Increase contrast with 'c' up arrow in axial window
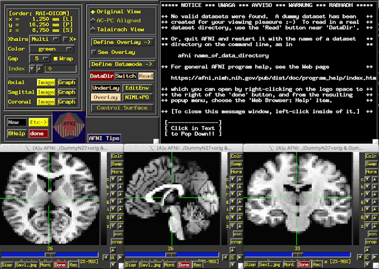 coord(120,179)
